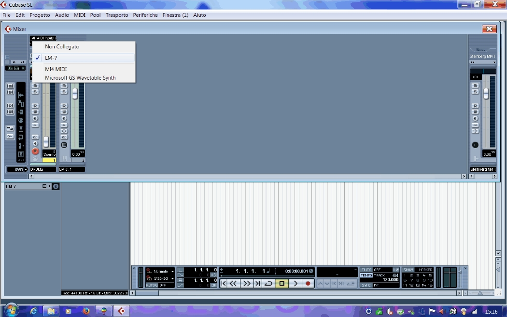Toggle the monitor speaker button on DRUMS
This screenshot has height=317, width=507.
[x=35, y=144]
